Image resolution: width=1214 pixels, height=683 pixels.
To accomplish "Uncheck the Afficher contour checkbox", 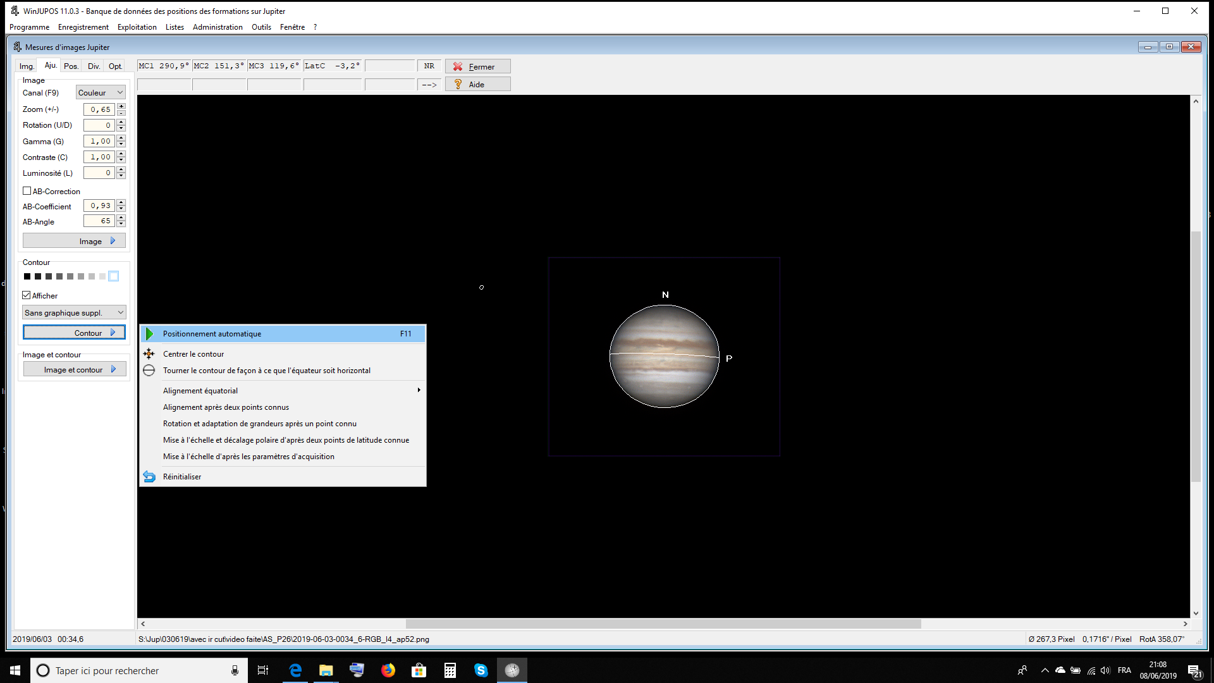I will click(x=27, y=295).
